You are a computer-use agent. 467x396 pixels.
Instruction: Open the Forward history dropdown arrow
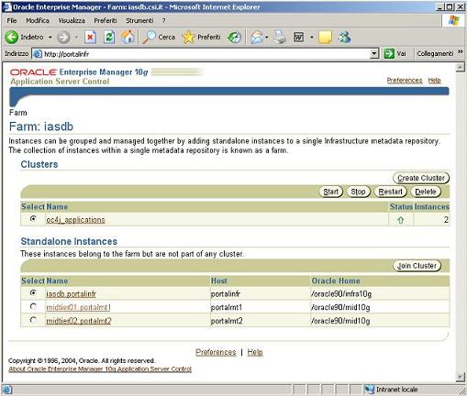tap(76, 38)
